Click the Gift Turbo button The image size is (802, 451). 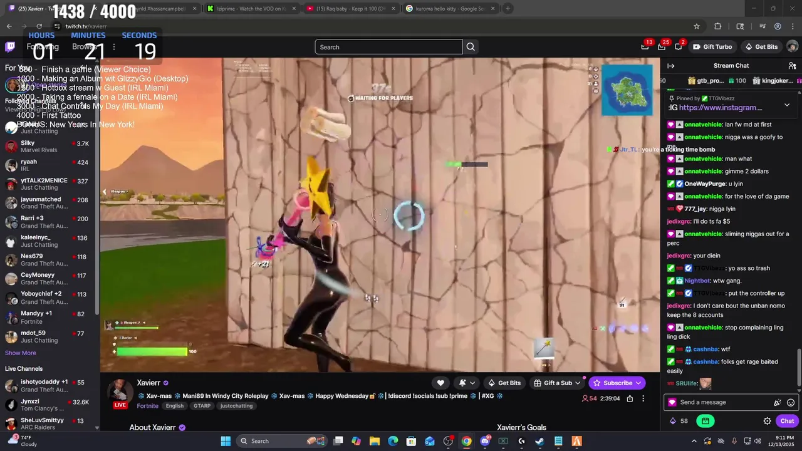pos(712,47)
